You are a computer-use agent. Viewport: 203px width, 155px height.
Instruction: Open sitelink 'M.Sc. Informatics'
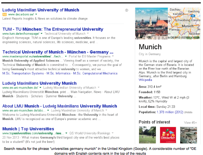pyautogui.click(x=59, y=73)
